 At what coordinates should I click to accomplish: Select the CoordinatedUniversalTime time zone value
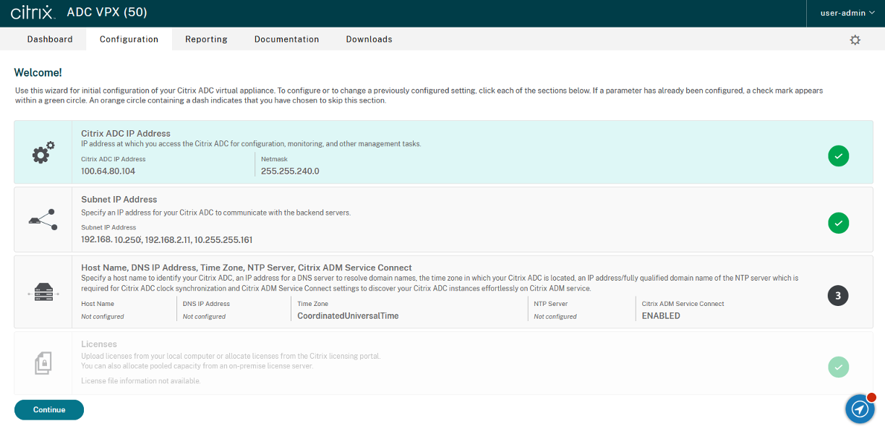pos(347,315)
